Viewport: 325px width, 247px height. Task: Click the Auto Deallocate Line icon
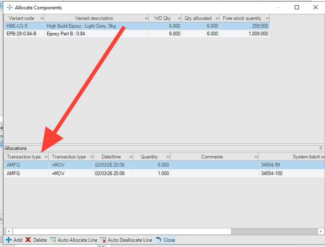(103, 240)
